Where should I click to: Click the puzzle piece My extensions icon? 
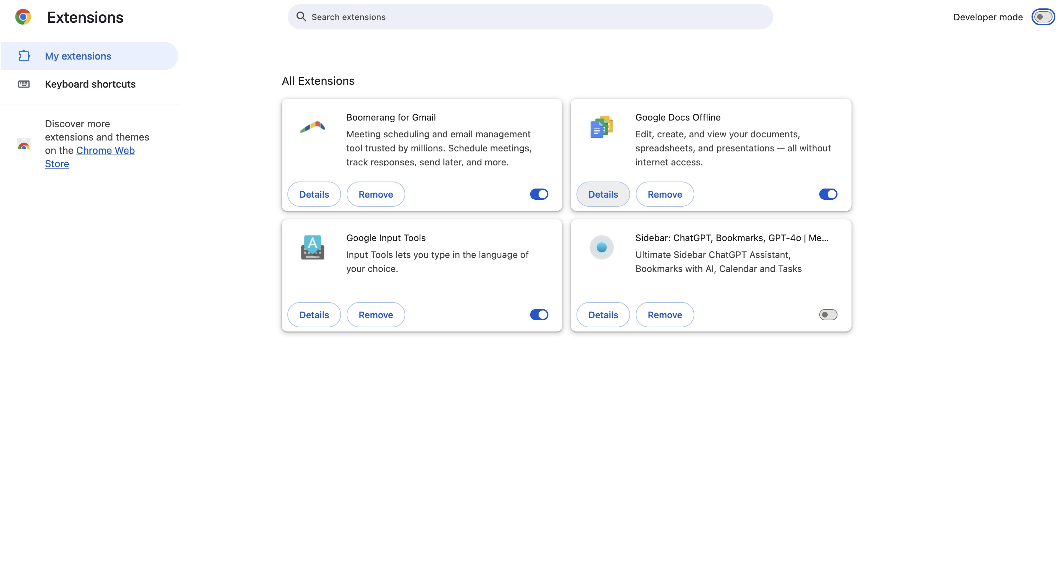coord(24,56)
